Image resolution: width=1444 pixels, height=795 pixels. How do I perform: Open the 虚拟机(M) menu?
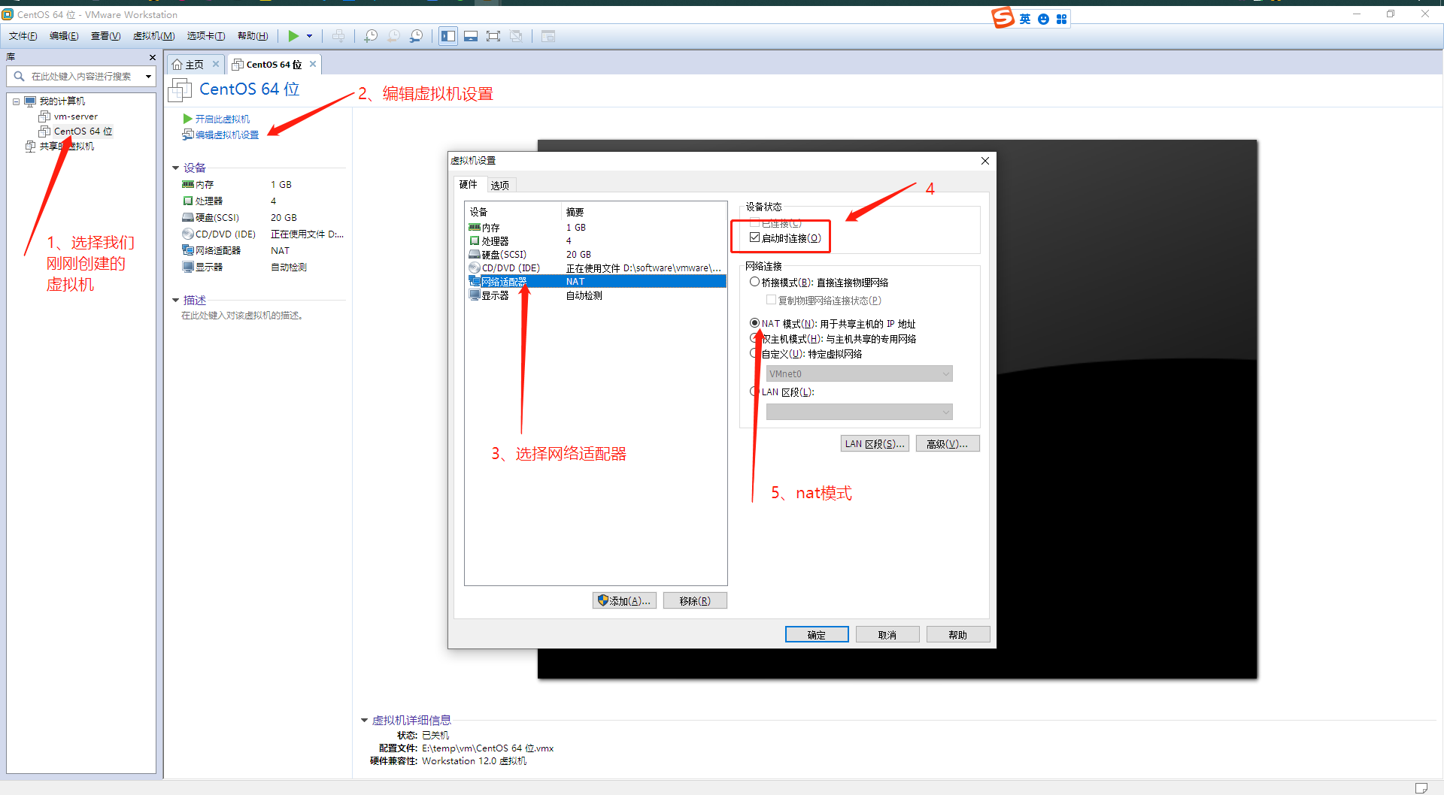153,35
